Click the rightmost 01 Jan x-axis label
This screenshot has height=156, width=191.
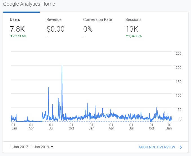tap(169, 126)
